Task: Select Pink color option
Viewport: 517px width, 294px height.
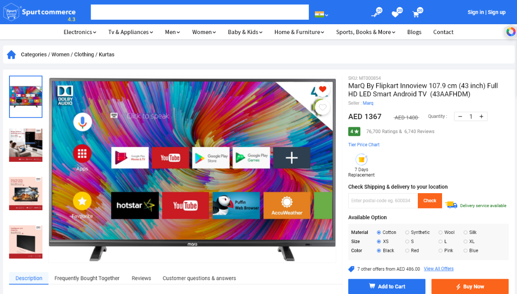Action: coord(441,251)
